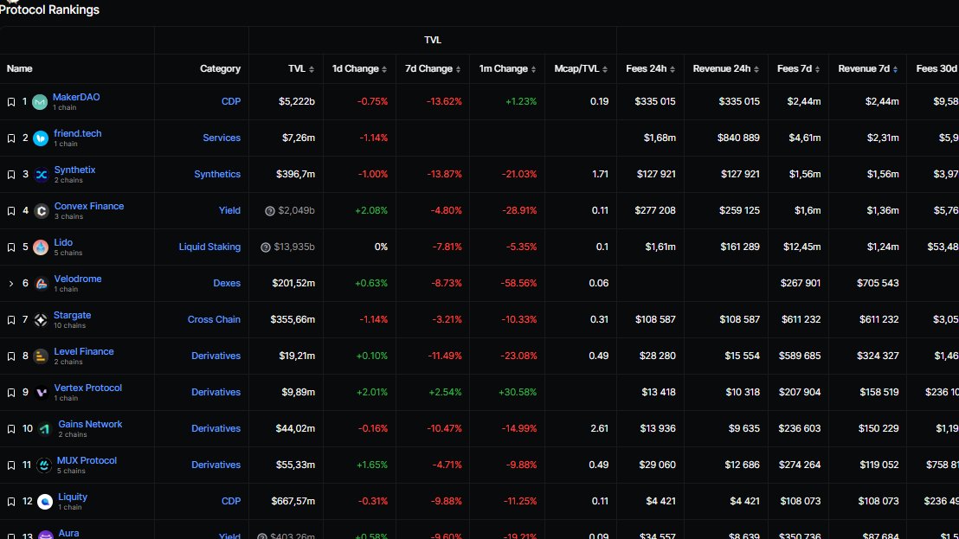Click the Liquity protocol logo

point(45,502)
